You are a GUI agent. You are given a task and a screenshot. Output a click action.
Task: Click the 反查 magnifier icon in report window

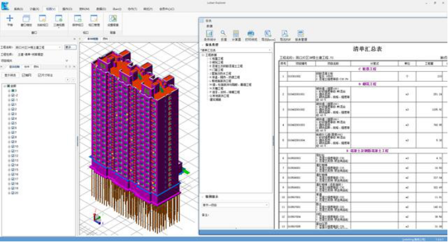click(x=223, y=34)
